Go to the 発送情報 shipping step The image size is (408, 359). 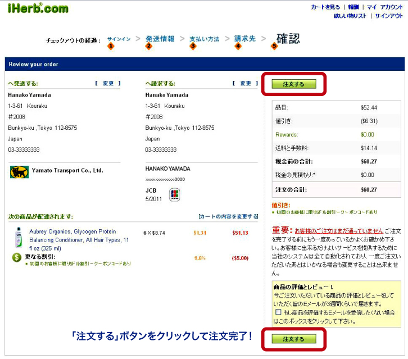160,39
